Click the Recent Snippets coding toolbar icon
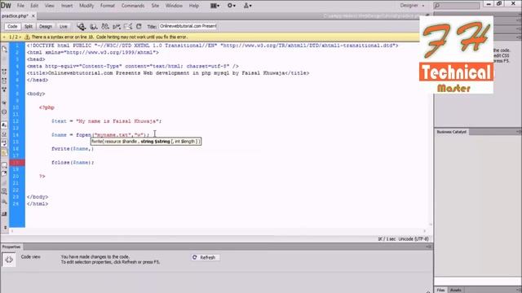Screen dimensions: 522x293 click(4, 191)
